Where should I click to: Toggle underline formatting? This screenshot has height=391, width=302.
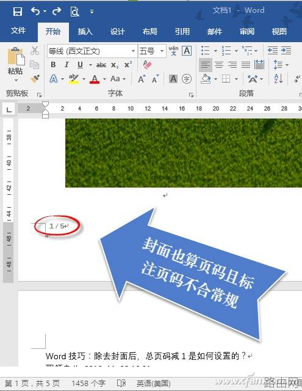point(80,65)
